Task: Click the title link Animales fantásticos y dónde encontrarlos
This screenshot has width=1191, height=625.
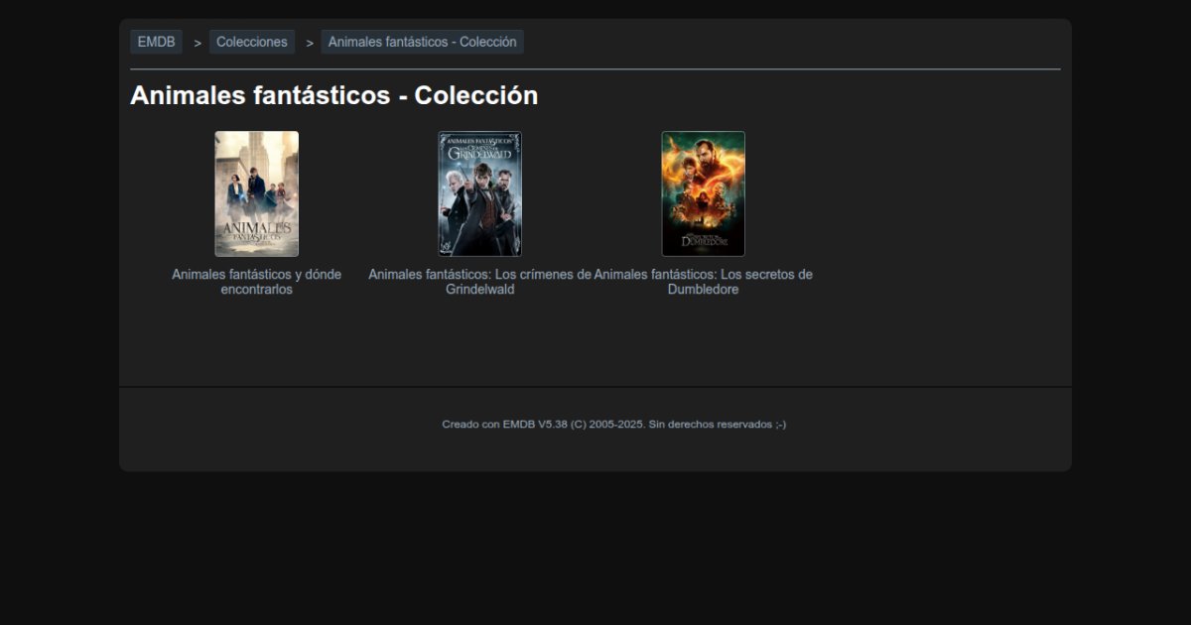Action: 256,282
